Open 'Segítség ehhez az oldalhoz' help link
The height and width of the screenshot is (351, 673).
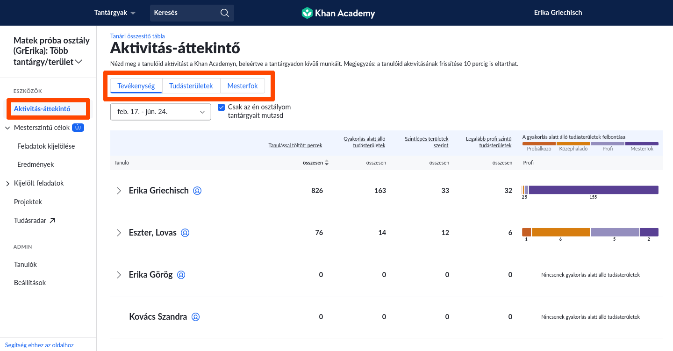click(39, 345)
